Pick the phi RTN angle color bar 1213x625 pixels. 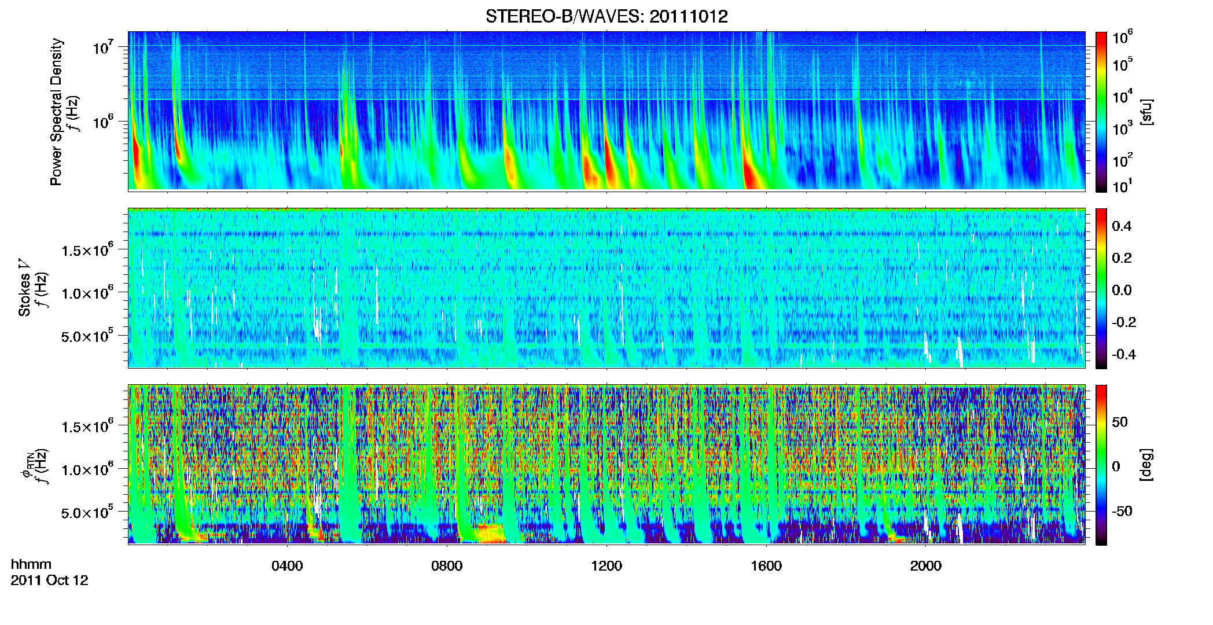pyautogui.click(x=1101, y=465)
